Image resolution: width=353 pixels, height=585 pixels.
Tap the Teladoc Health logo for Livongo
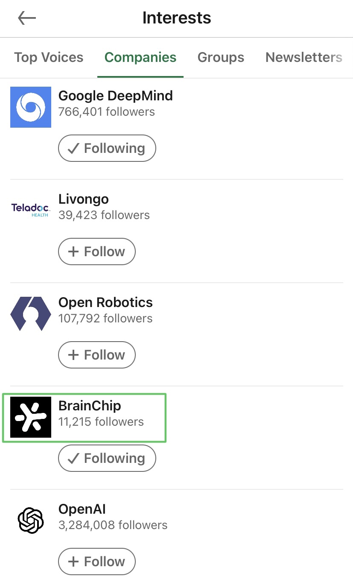(31, 210)
